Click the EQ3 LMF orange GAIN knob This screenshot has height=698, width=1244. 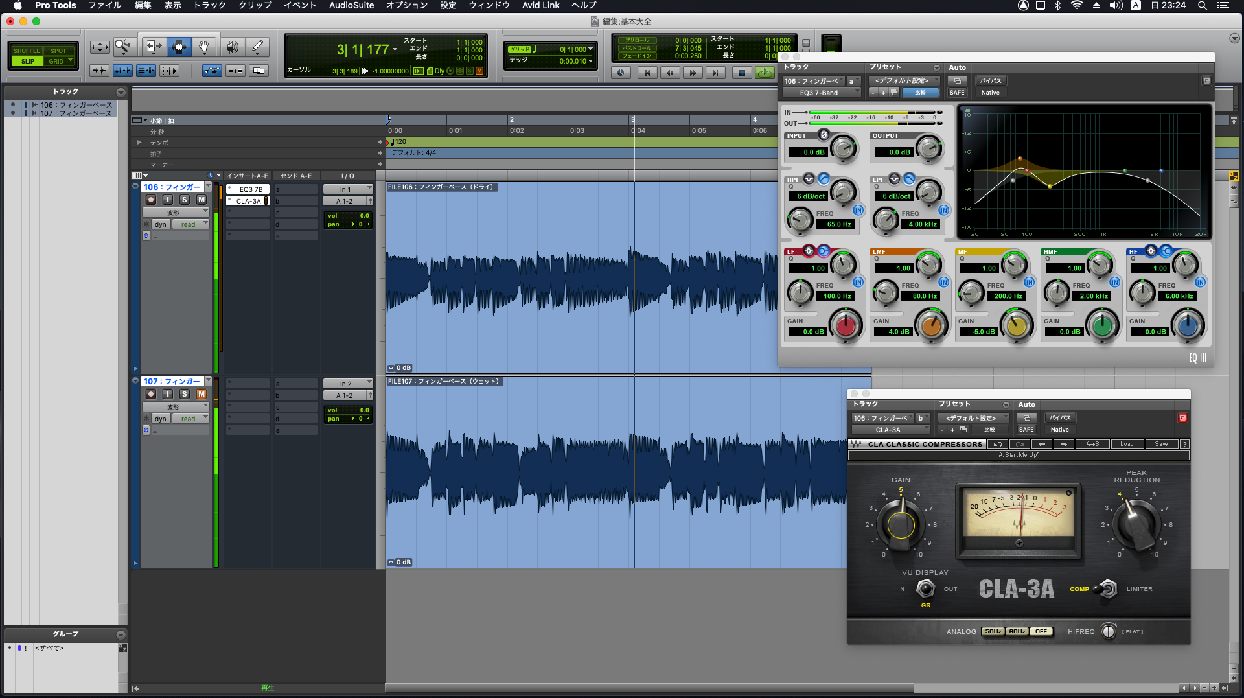[x=931, y=325]
